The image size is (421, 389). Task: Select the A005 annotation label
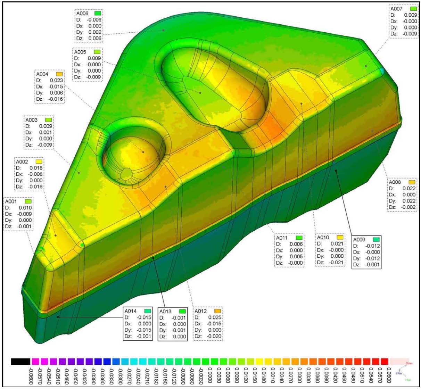[x=80, y=52]
